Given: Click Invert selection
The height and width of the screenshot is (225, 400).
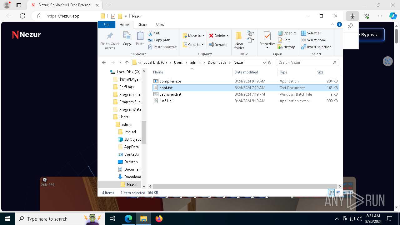Looking at the screenshot, I should (x=316, y=47).
